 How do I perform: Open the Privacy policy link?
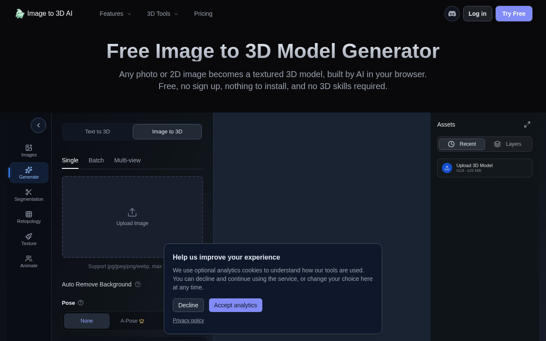(x=189, y=321)
